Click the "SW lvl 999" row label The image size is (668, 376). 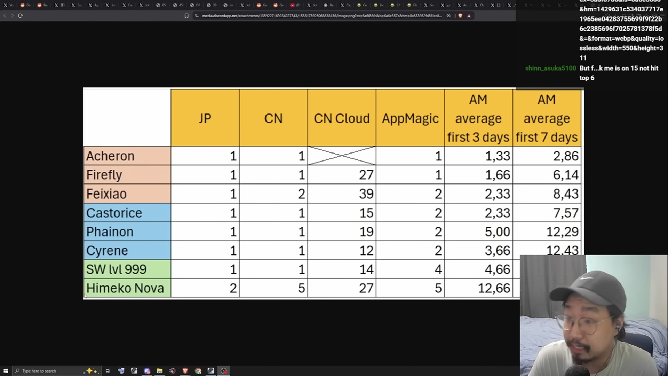coord(127,269)
